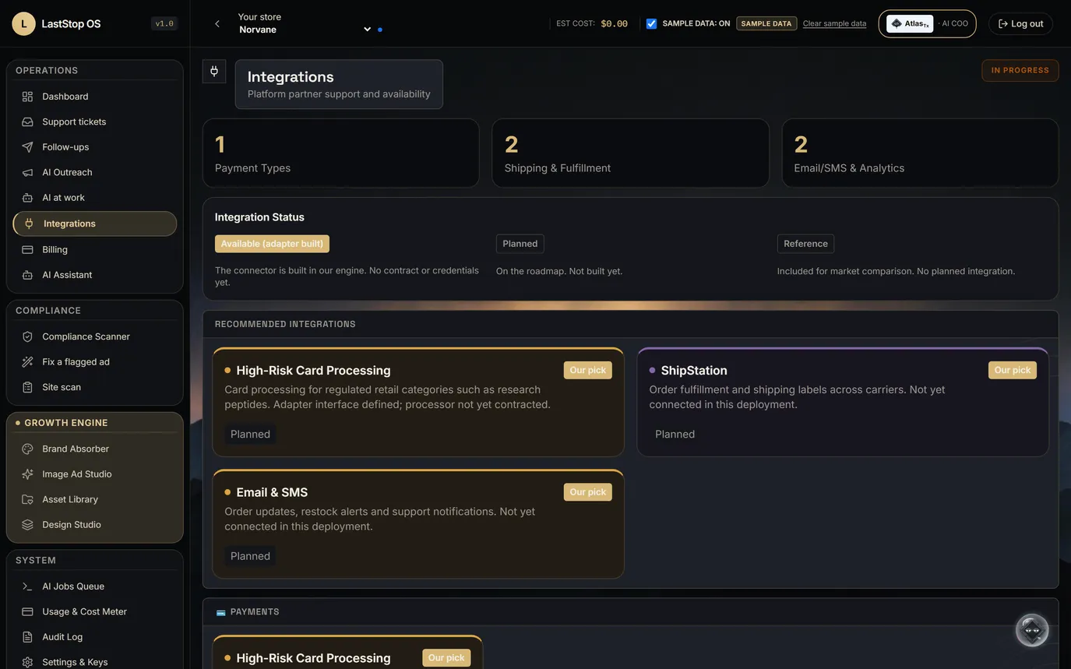
Task: Select the Follow-ups paper plane icon
Action: pos(27,147)
